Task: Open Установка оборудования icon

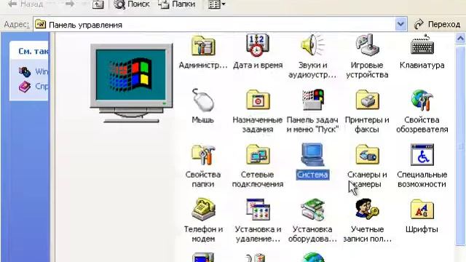Action: click(312, 210)
